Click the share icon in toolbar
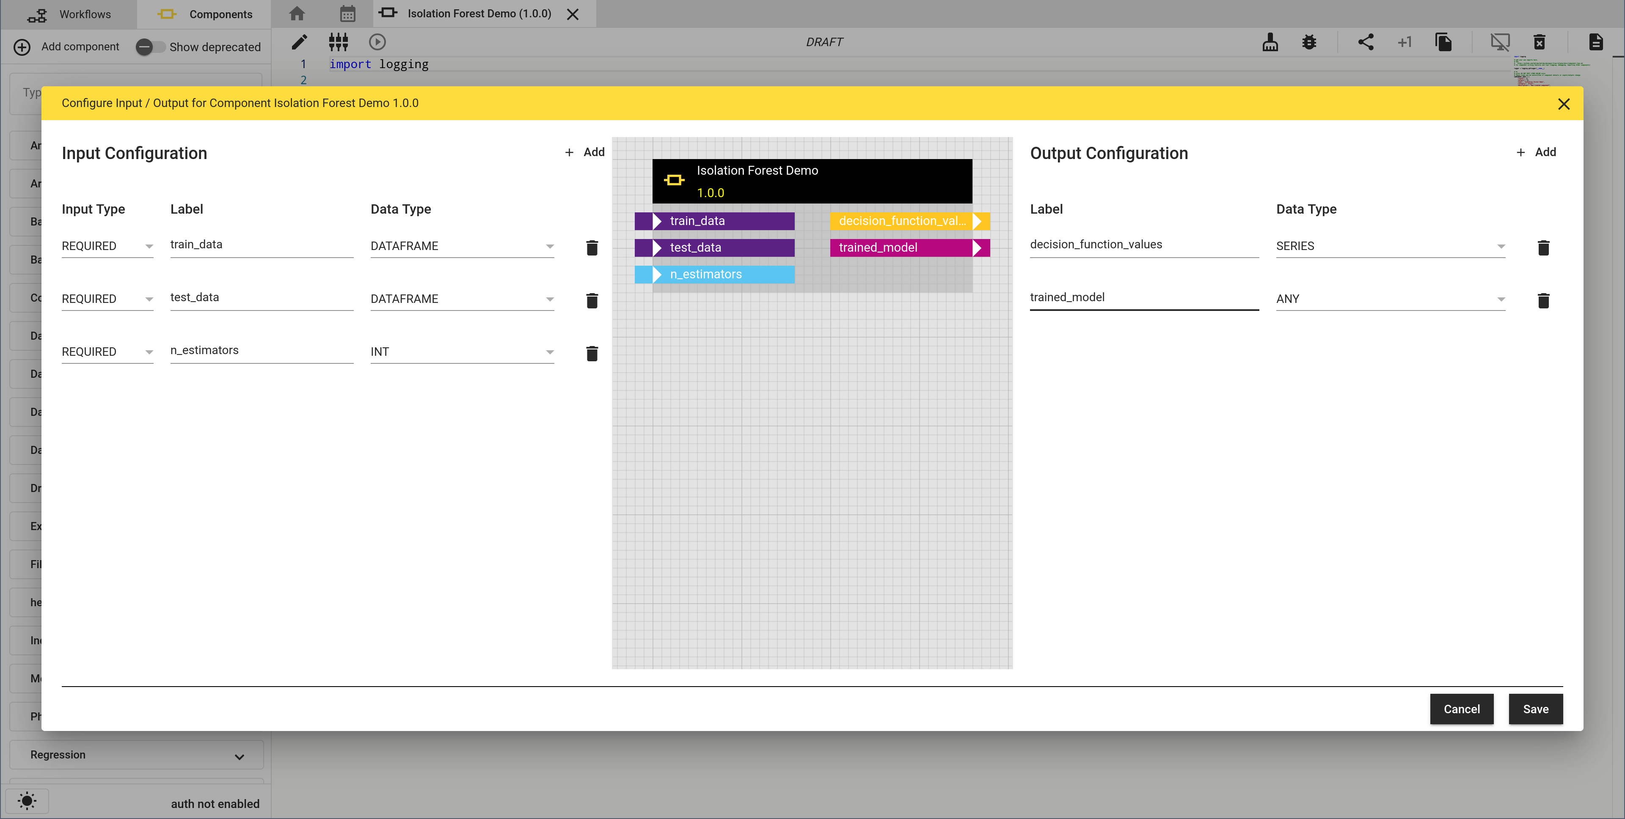1625x819 pixels. [x=1365, y=42]
